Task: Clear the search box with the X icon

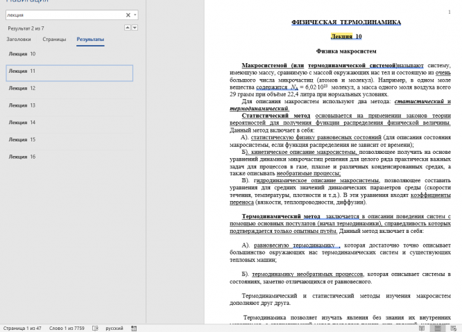Action: 128,15
